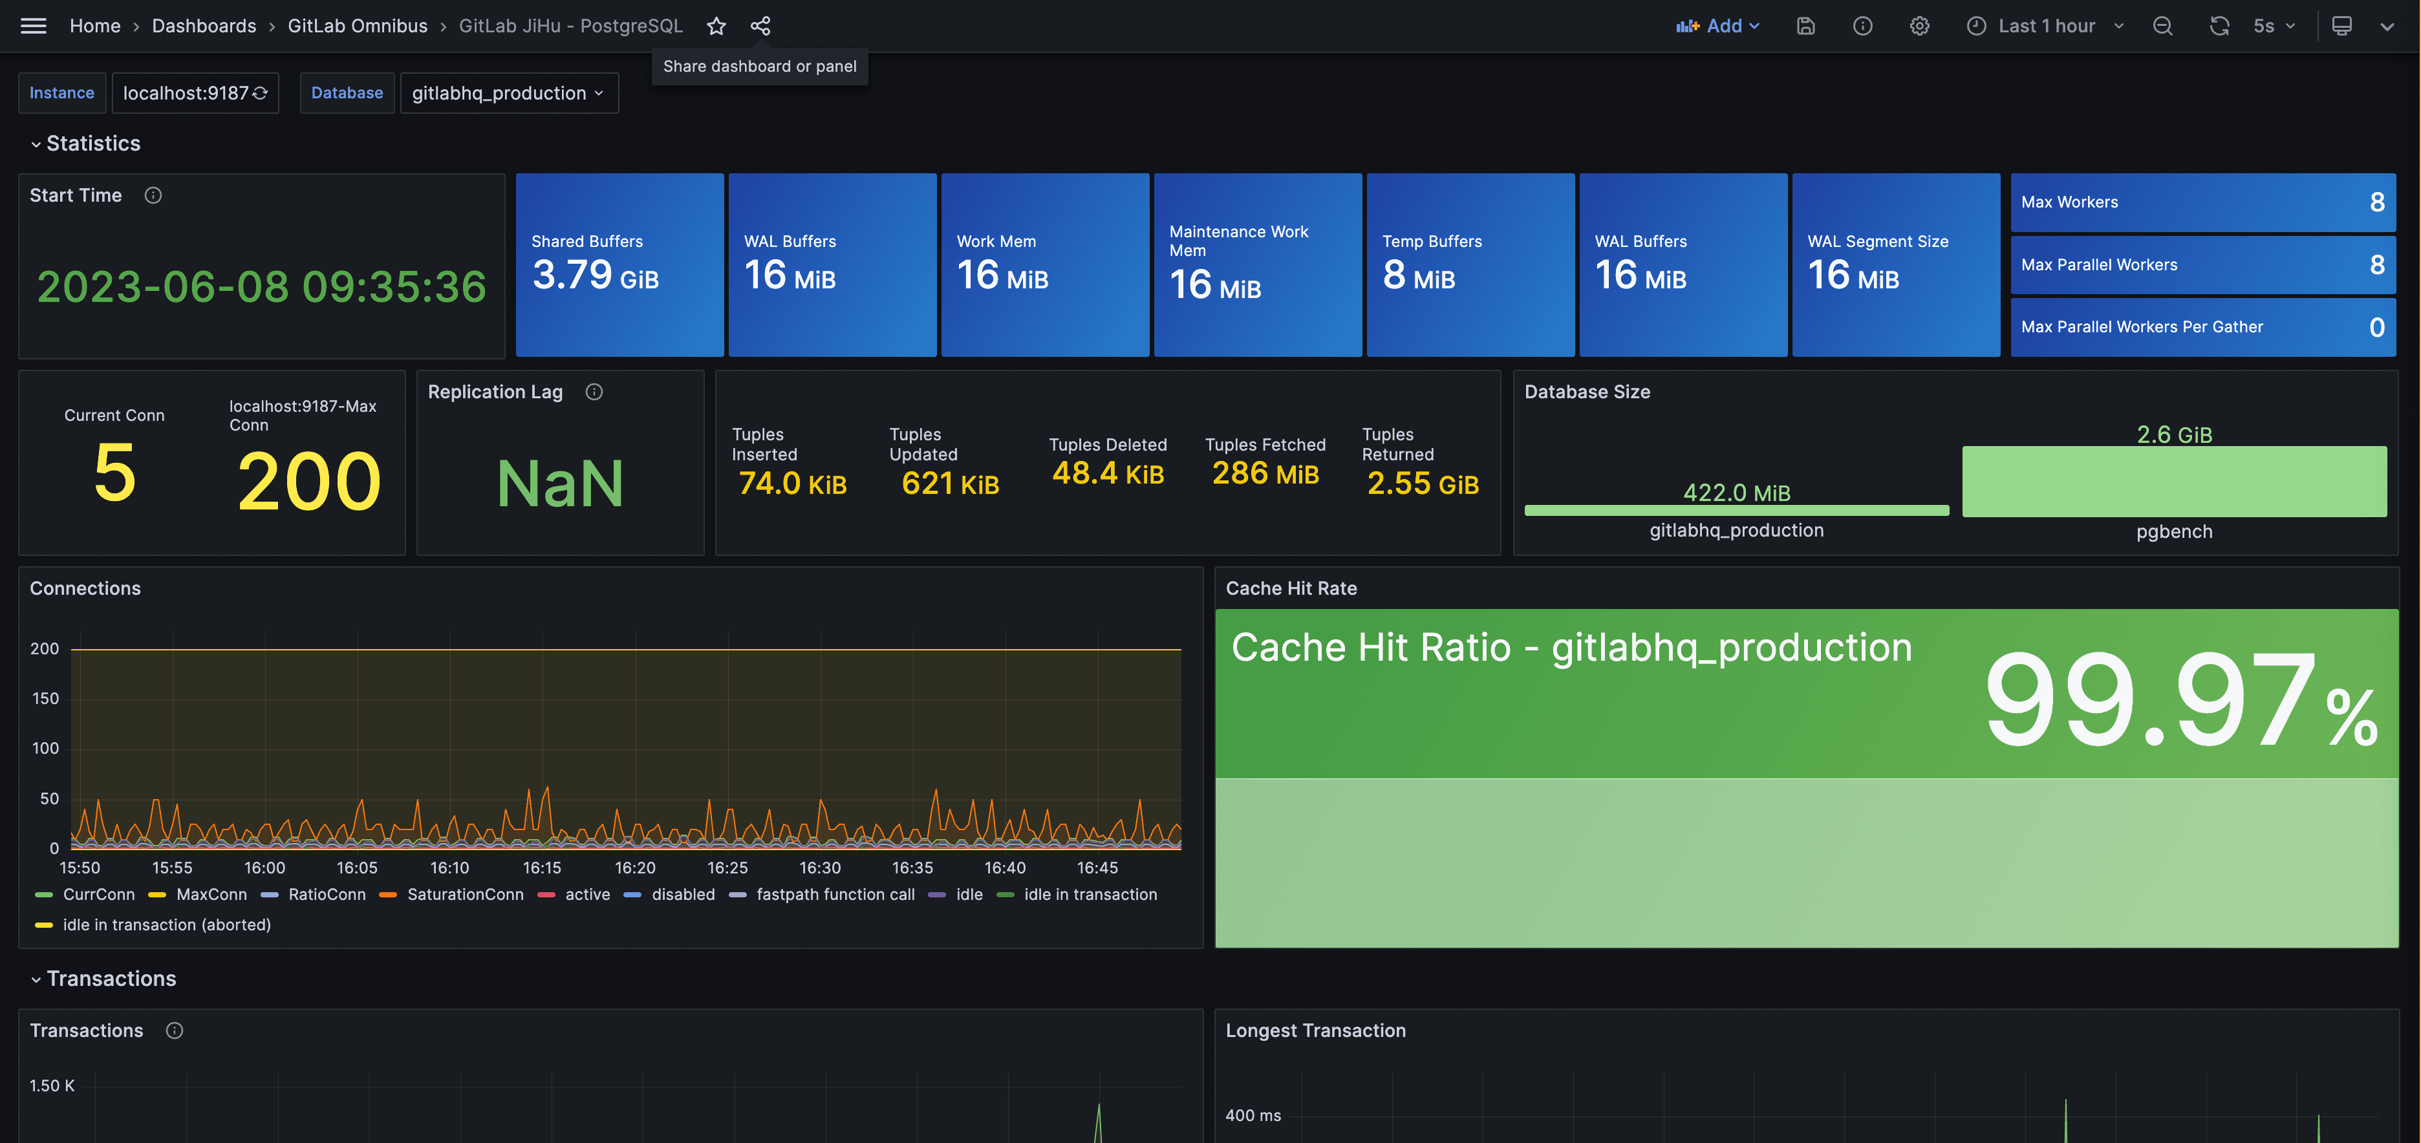Screen dimensions: 2421x1143
Task: Click the share dashboard icon
Action: click(x=760, y=25)
